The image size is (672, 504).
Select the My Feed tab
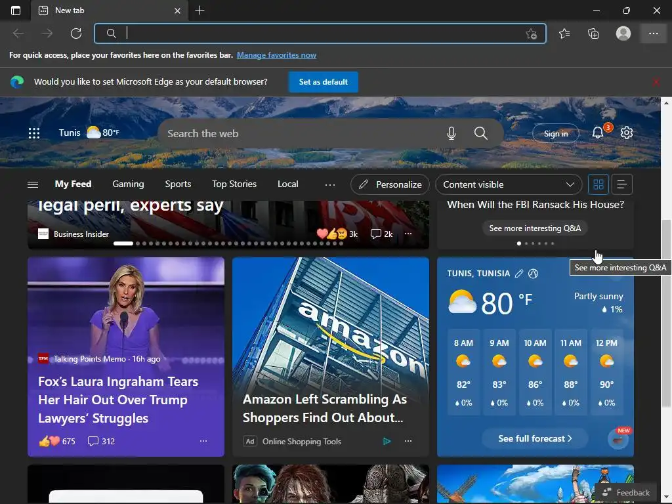click(73, 184)
